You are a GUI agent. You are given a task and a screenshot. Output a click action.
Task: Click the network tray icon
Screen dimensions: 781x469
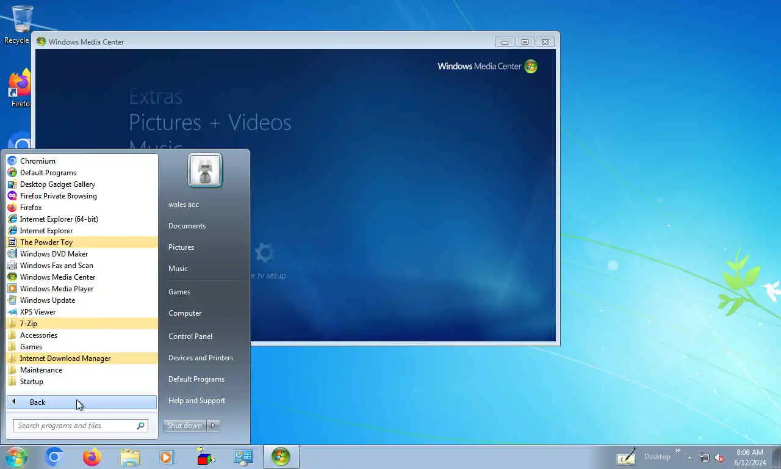[705, 457]
